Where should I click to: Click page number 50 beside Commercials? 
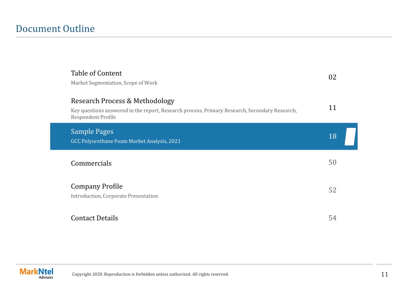point(332,162)
